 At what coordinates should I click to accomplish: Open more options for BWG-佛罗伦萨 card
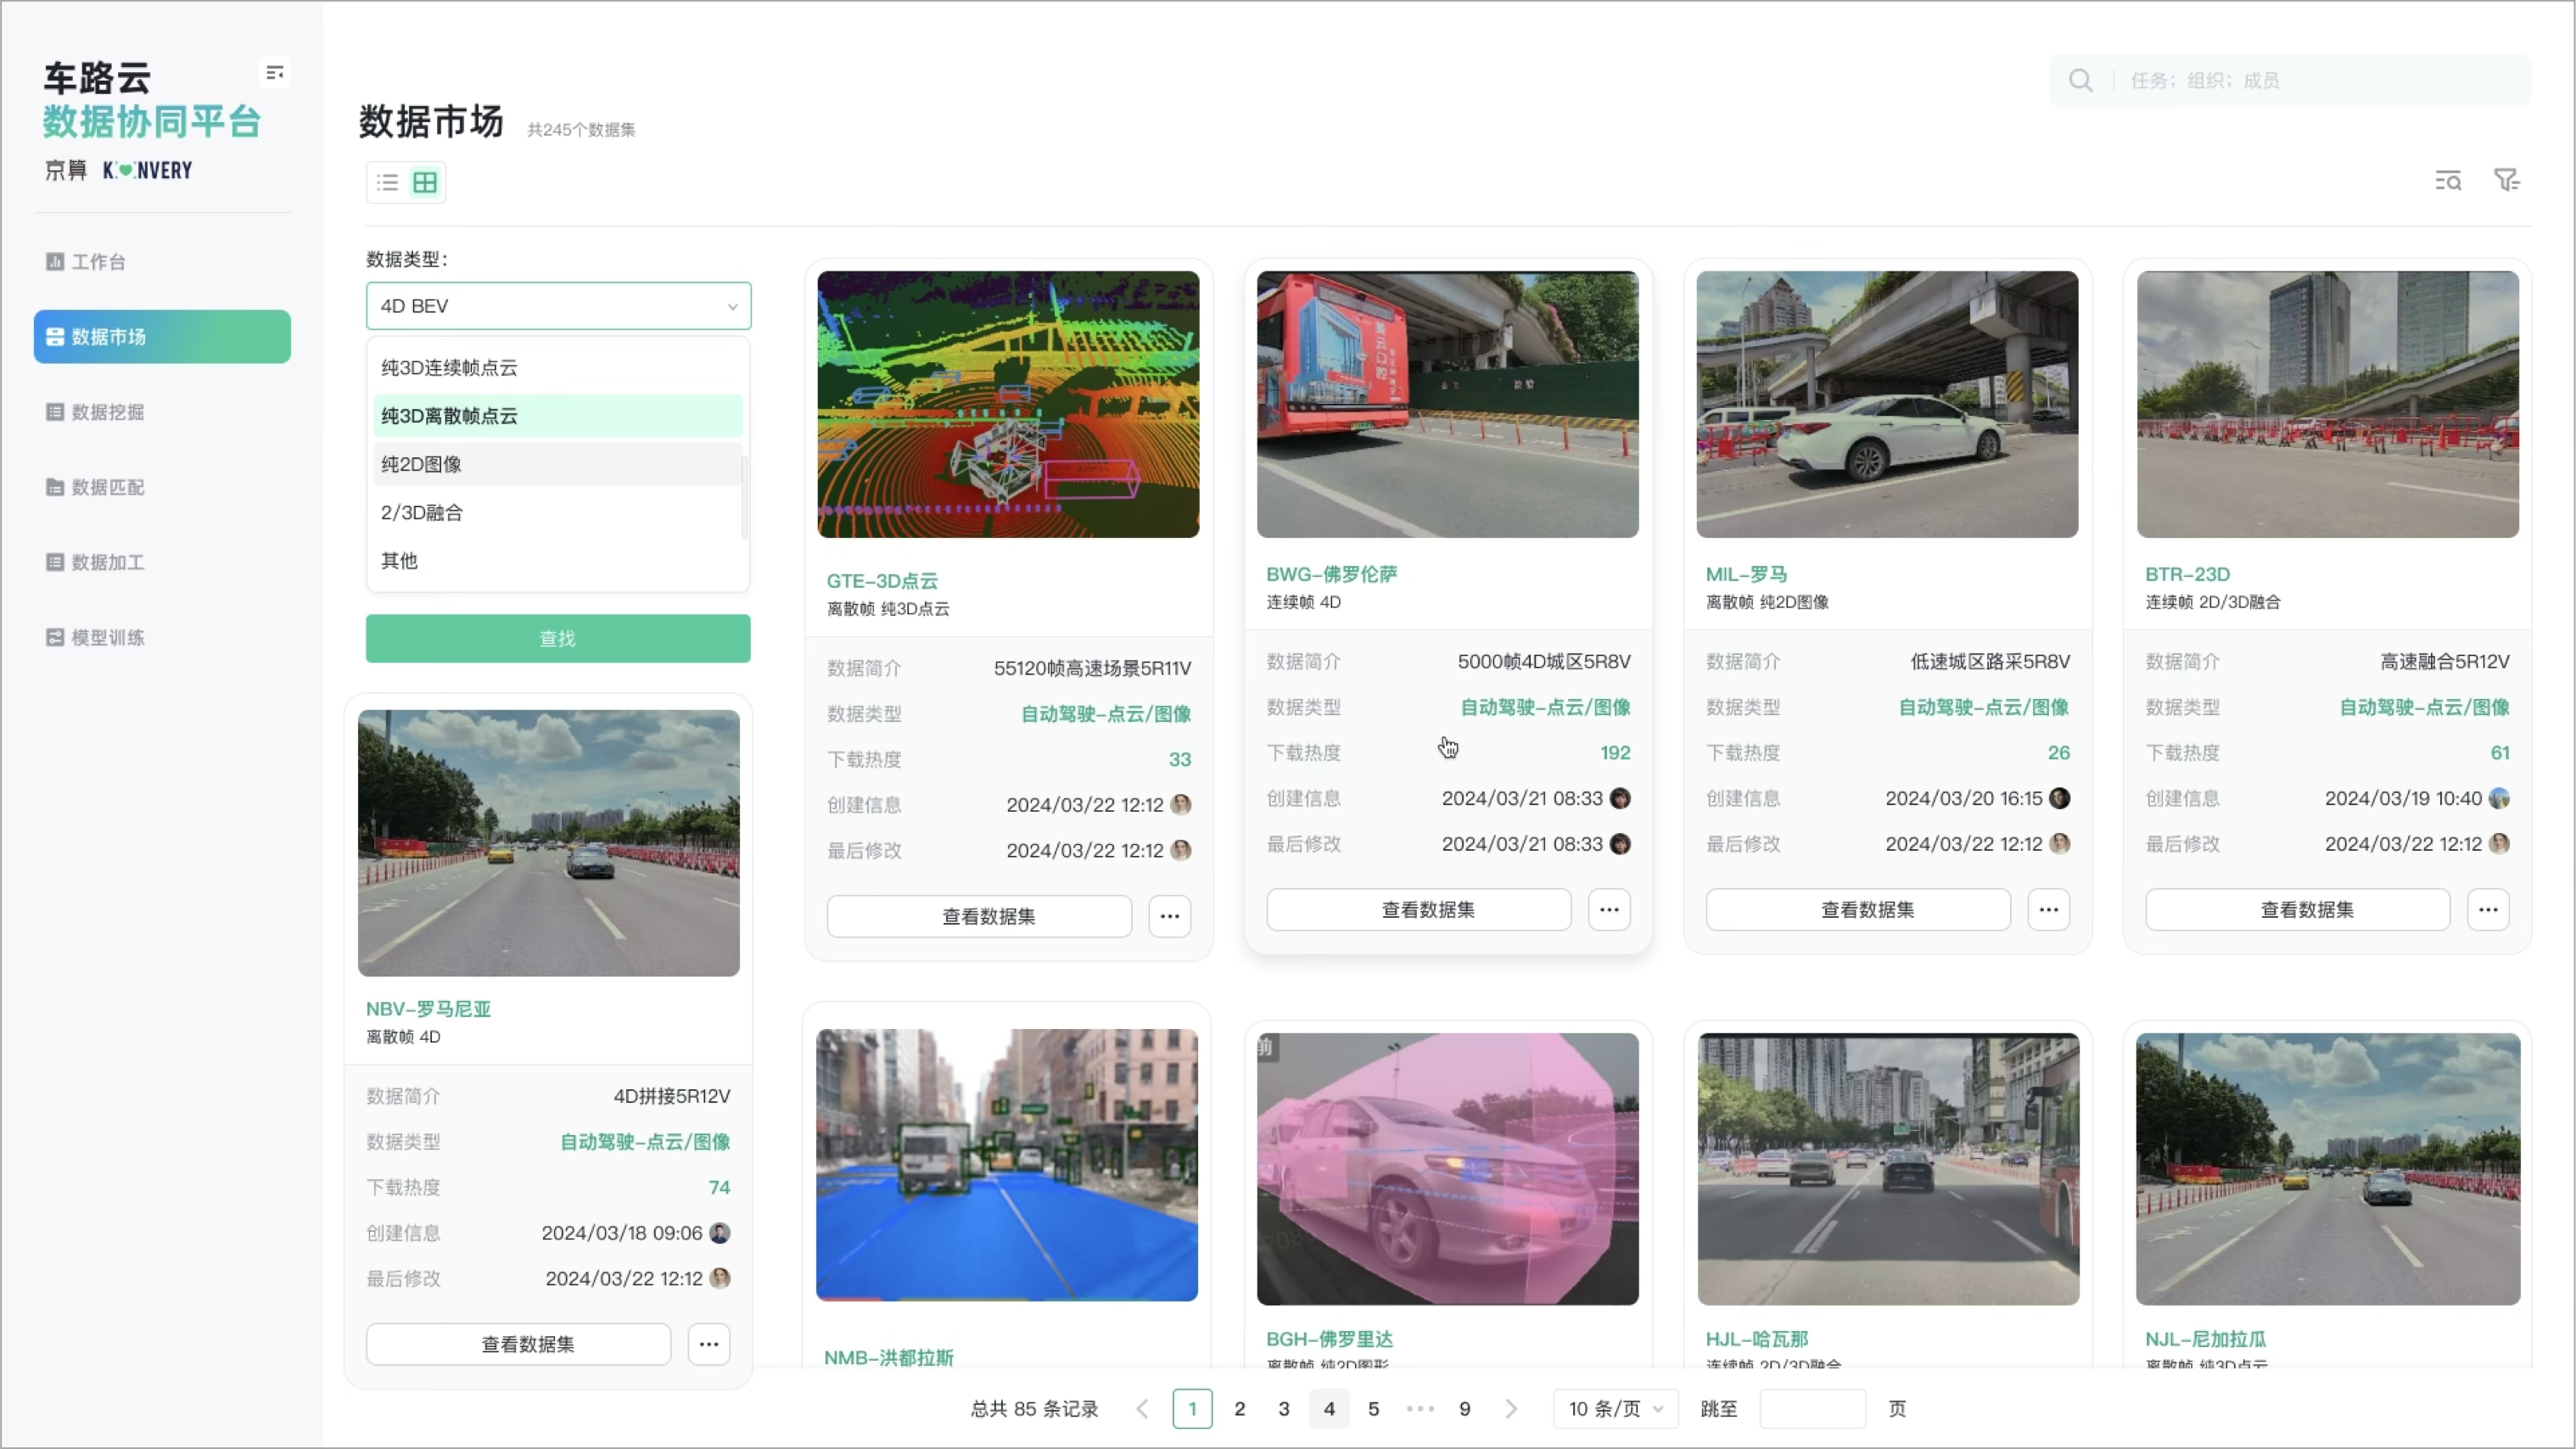(x=1608, y=909)
